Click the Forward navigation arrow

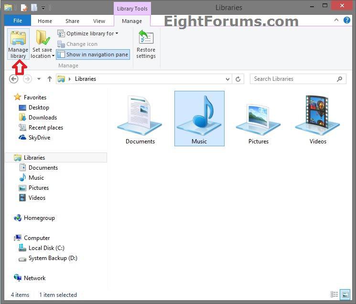27,79
